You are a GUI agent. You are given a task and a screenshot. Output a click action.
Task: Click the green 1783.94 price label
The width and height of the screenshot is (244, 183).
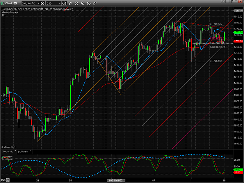pyautogui.click(x=238, y=32)
